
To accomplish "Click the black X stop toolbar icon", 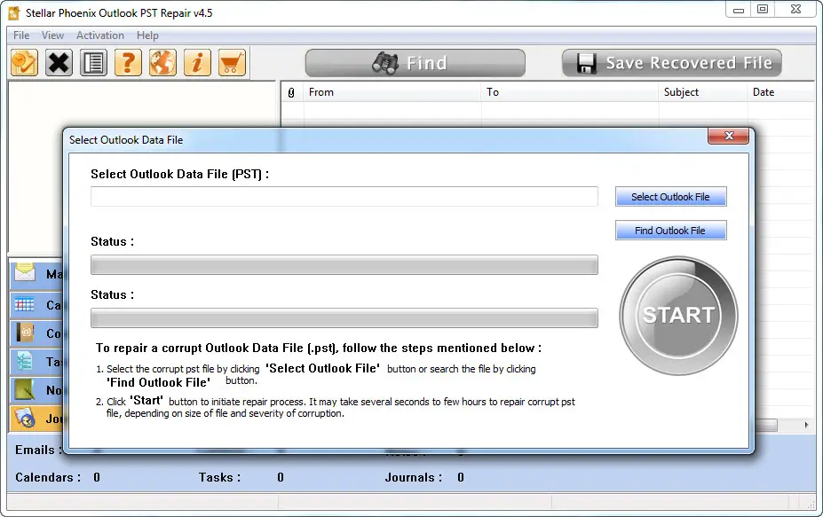I will pos(59,63).
